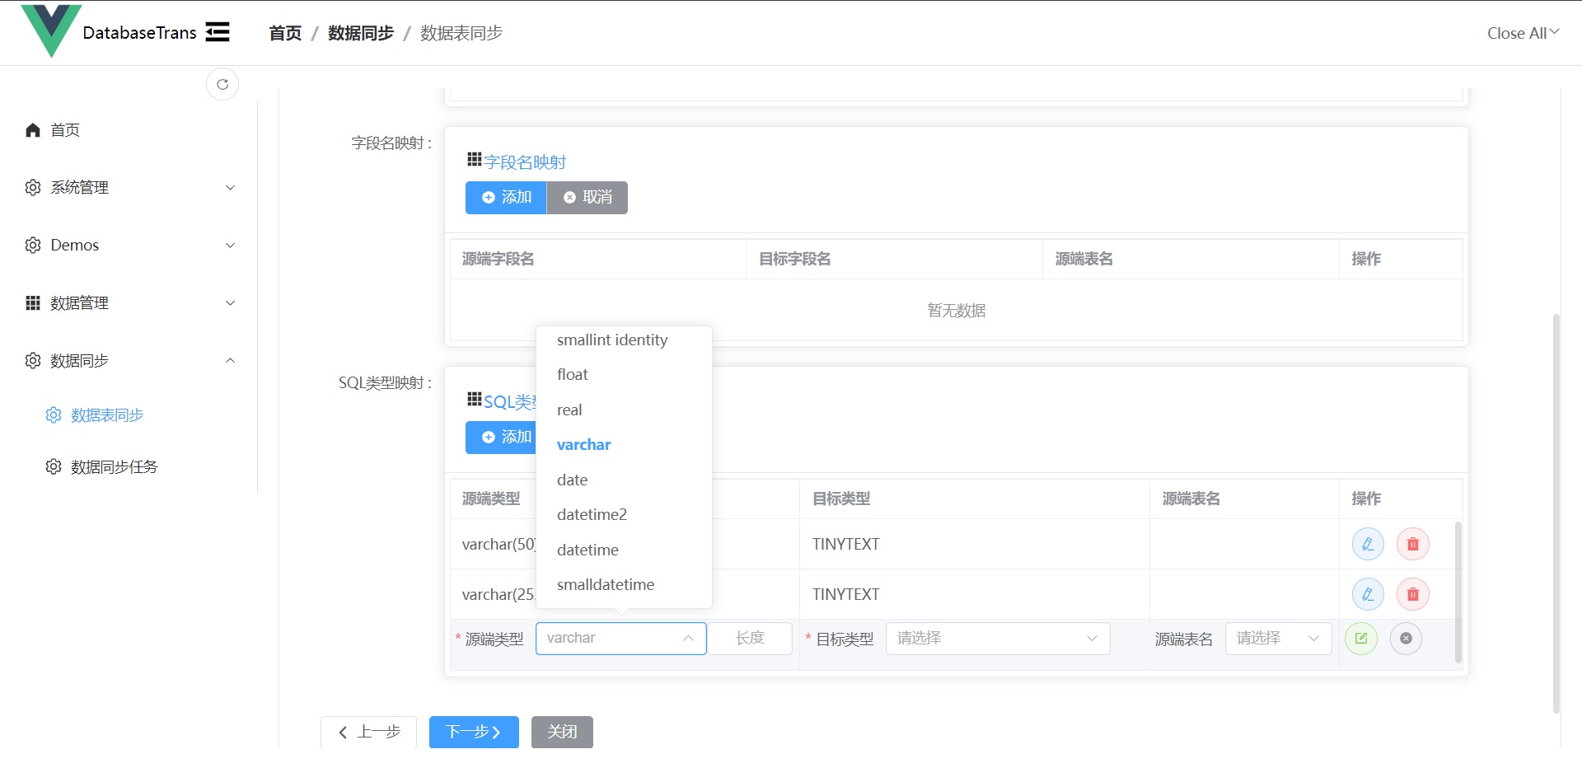This screenshot has height=768, width=1582.
Task: Click the home icon beside 首页 in the sidebar
Action: click(x=33, y=130)
